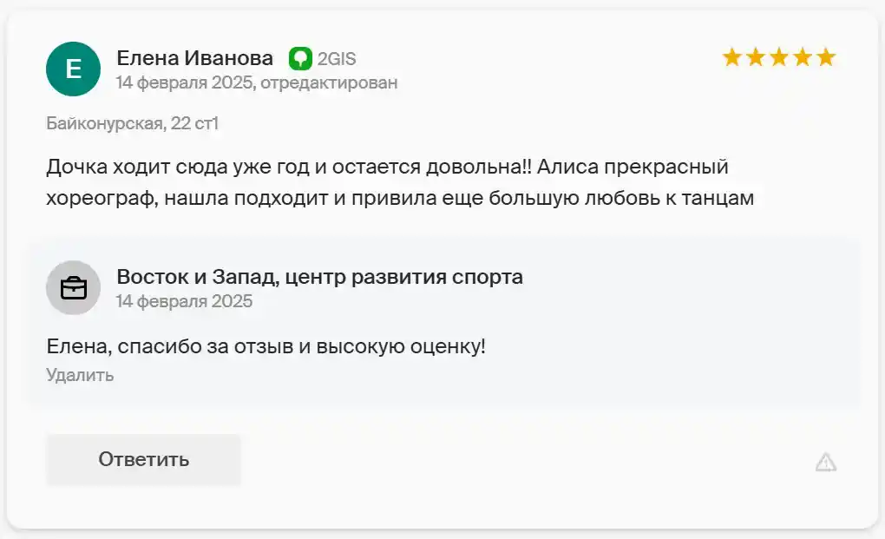Click the green 2GIS logo icon
Screen dimensions: 885x539
coord(300,58)
